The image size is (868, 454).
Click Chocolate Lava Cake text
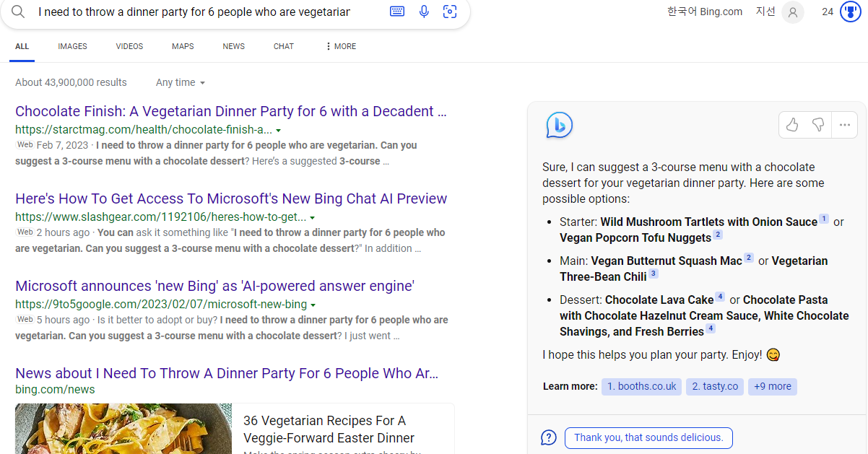[x=659, y=300]
